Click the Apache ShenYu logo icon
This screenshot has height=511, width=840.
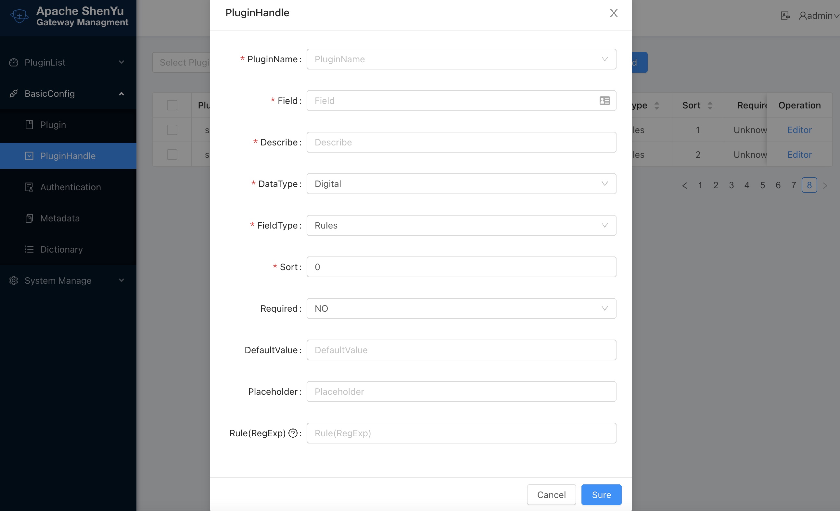click(x=19, y=16)
